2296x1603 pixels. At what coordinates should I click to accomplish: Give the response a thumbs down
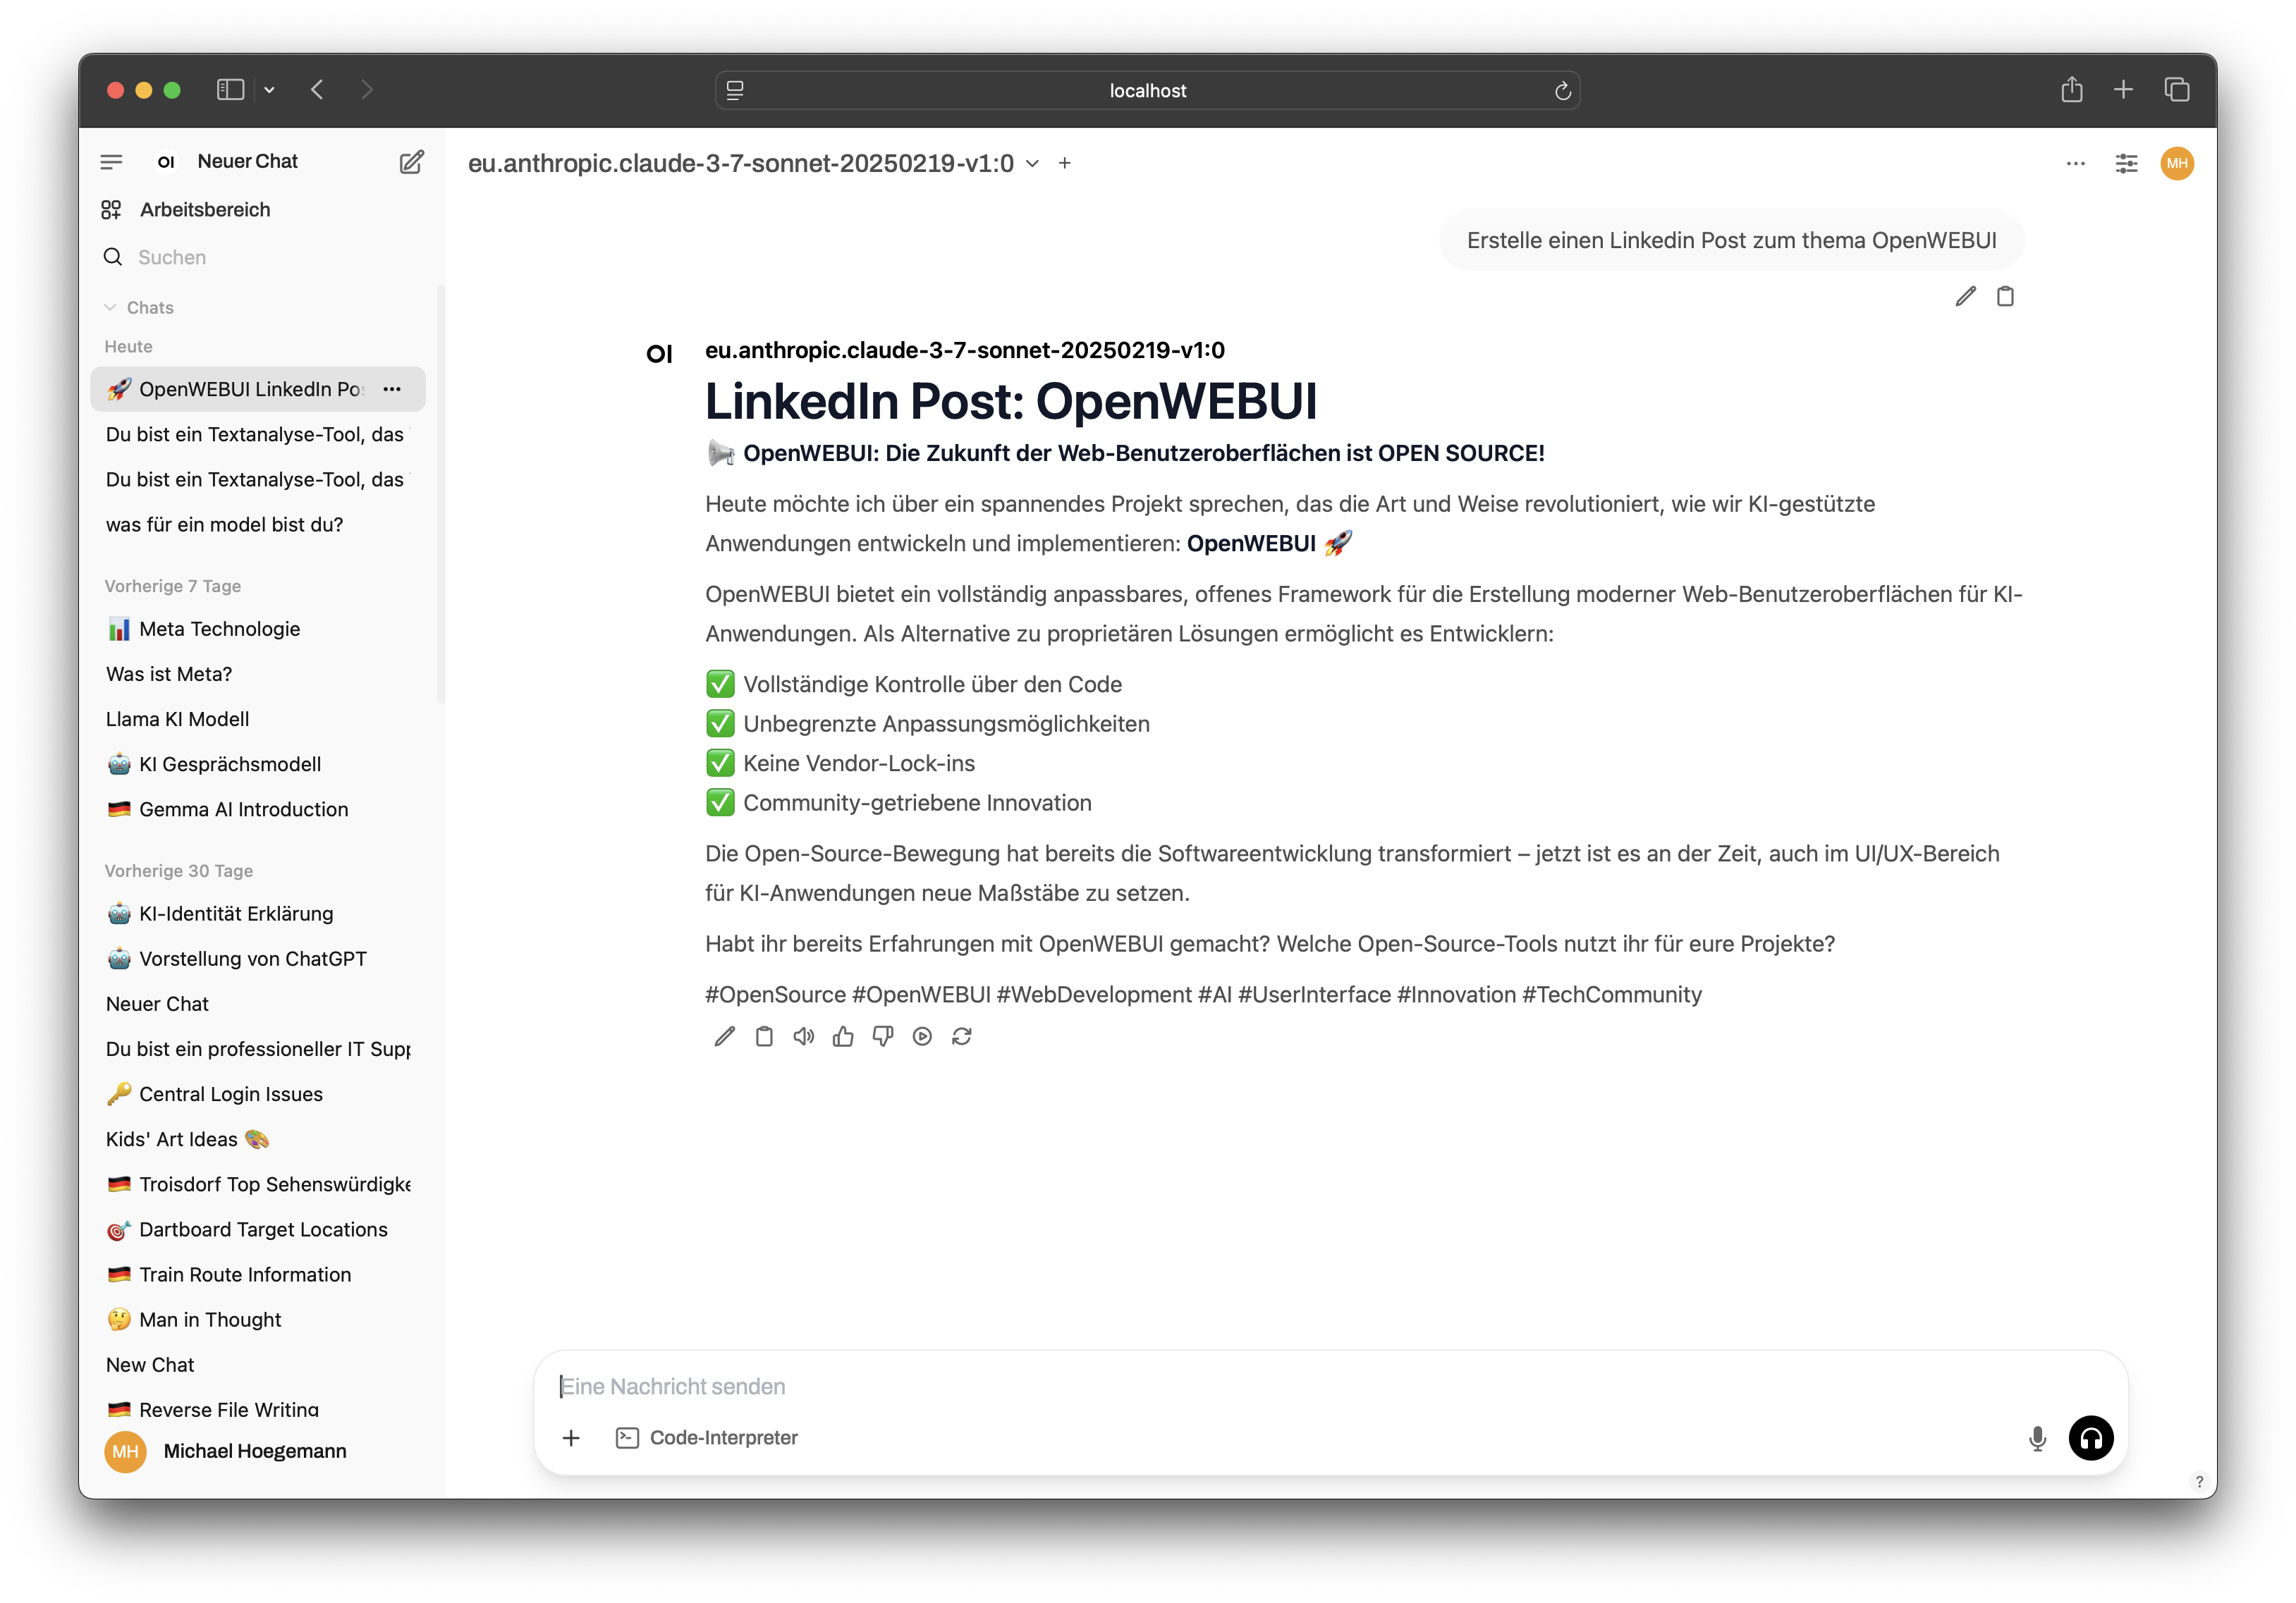[882, 1036]
